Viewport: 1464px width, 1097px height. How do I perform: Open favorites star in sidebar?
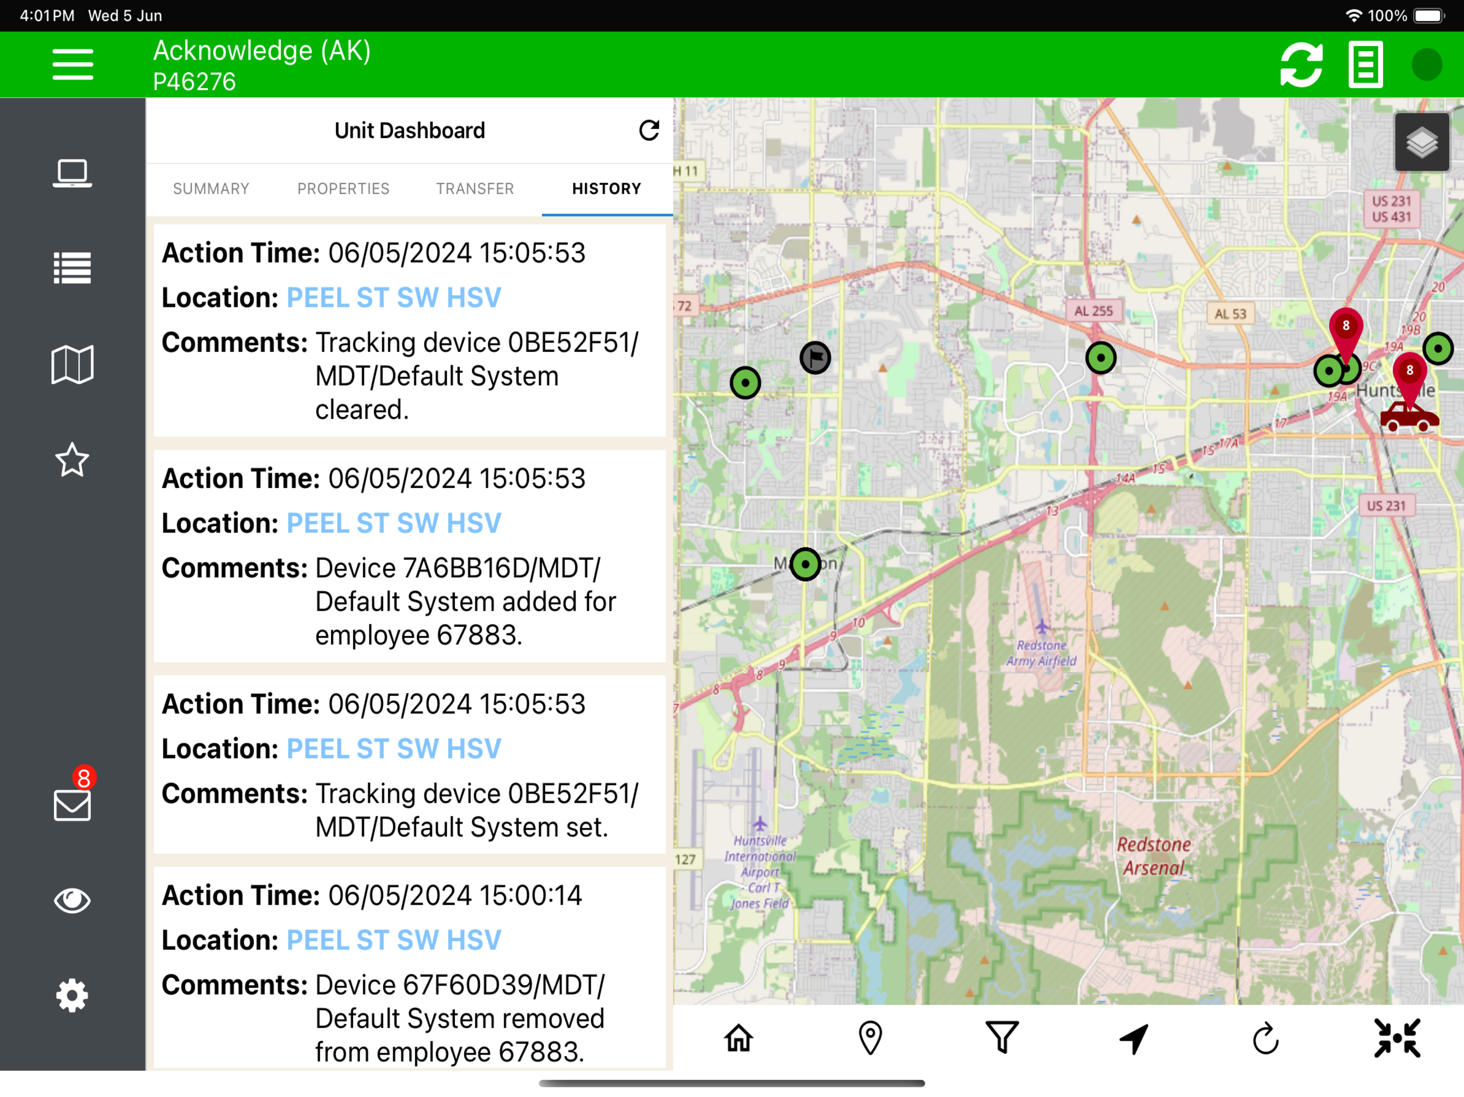click(x=72, y=460)
